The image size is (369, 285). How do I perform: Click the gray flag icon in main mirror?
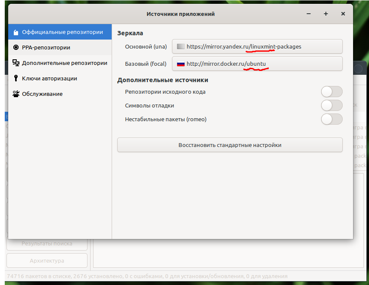pyautogui.click(x=181, y=46)
